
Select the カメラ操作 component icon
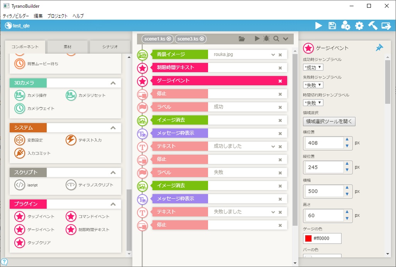[x=19, y=95]
